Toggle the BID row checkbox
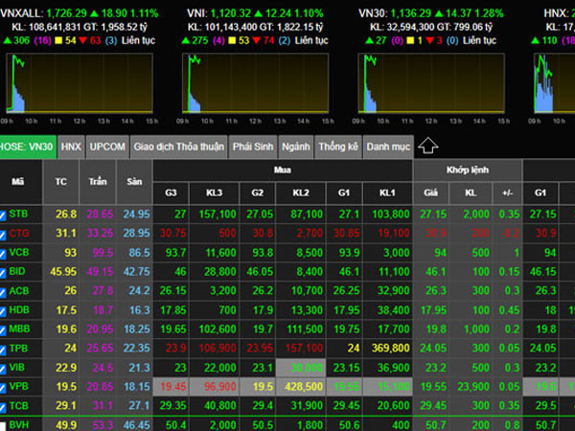 2,273
